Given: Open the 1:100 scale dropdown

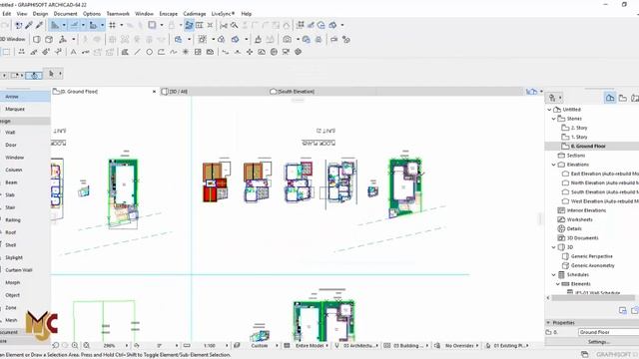Looking at the screenshot, I should tap(227, 346).
